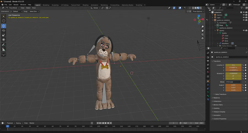Image resolution: width=248 pixels, height=133 pixels.
Task: Hide the Camera object via eye icon
Action: click(244, 15)
